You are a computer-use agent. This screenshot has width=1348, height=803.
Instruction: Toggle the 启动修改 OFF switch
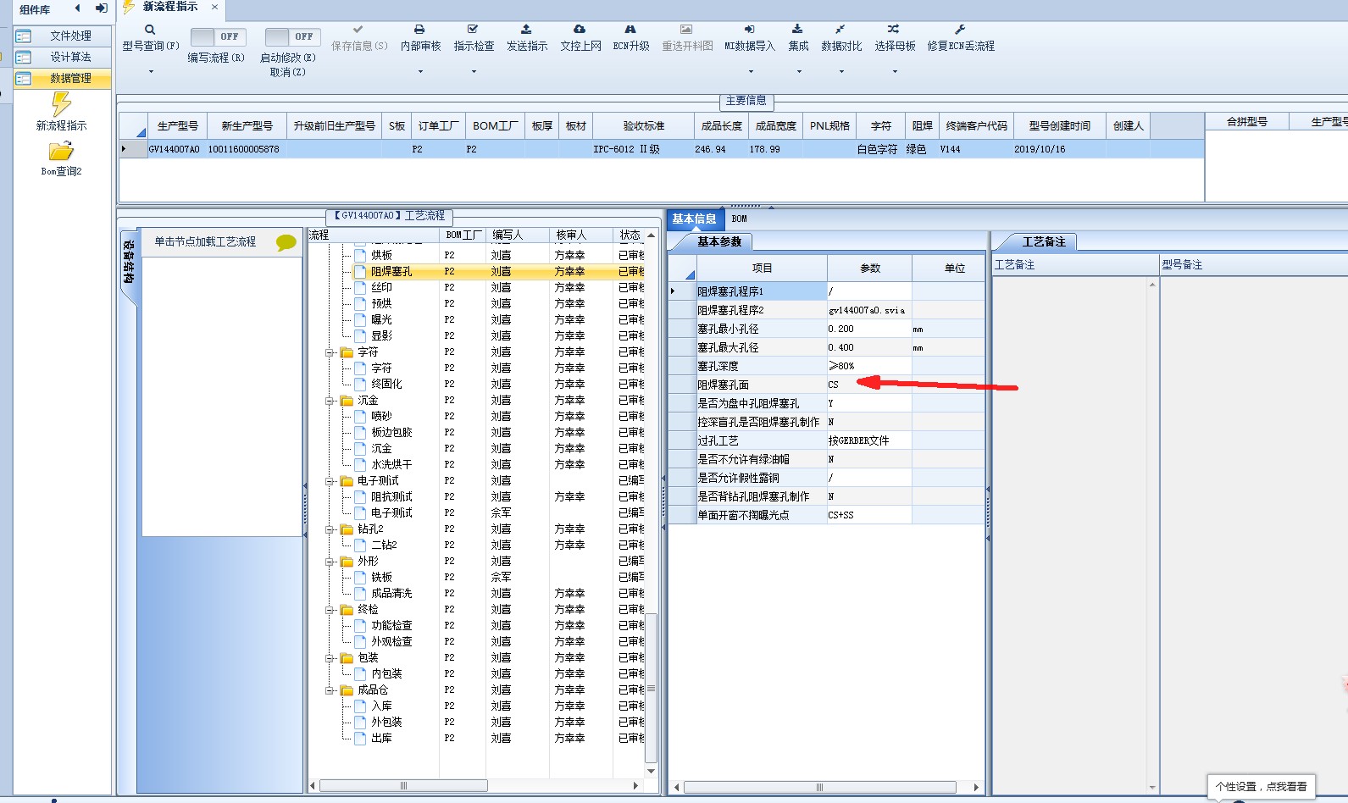[291, 36]
